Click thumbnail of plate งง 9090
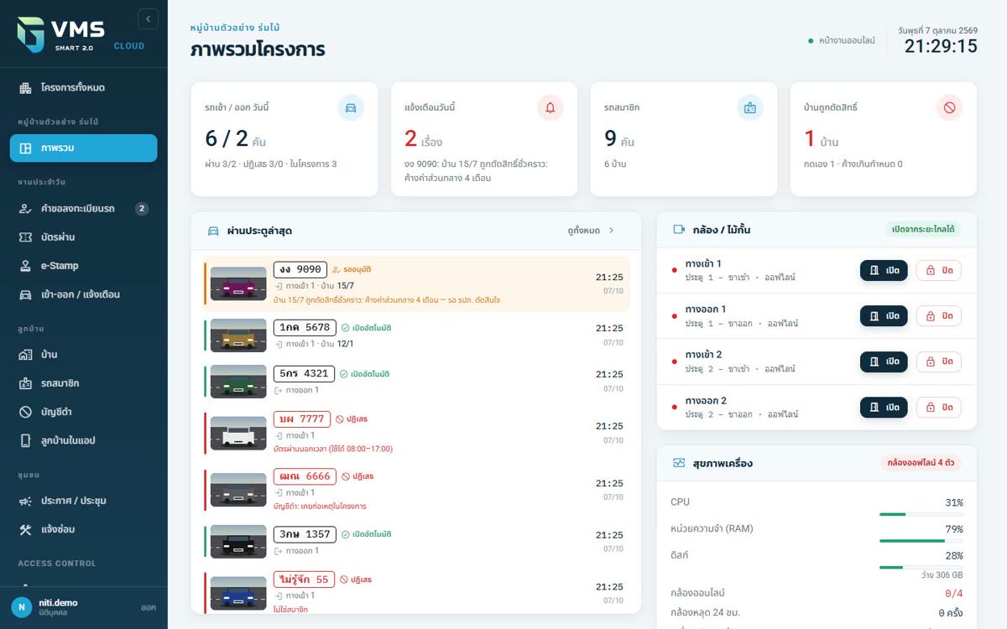1007x629 pixels. (x=238, y=283)
